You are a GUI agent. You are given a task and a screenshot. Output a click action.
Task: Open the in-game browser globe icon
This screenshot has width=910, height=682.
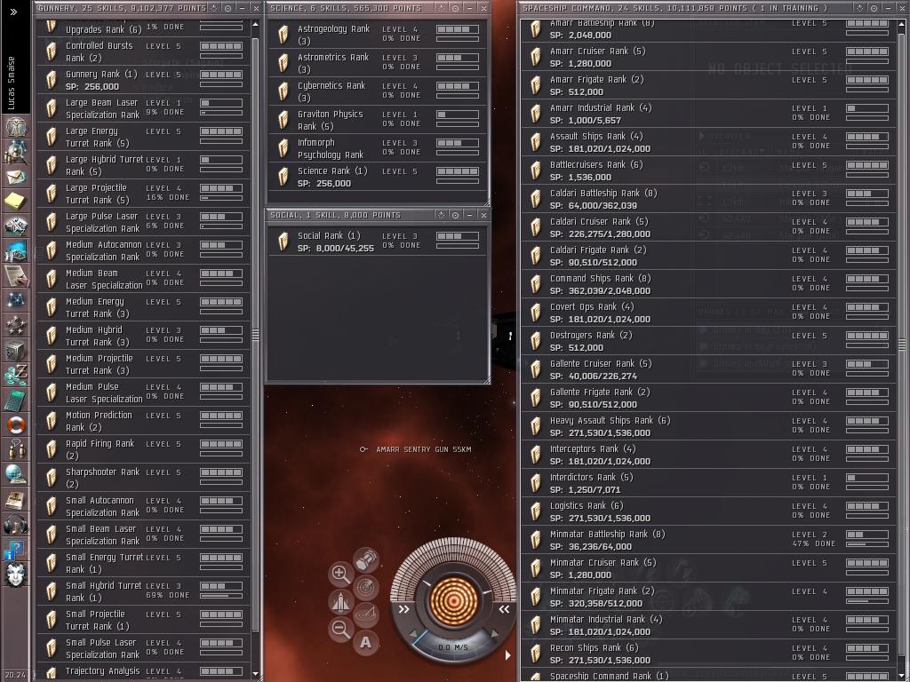pyautogui.click(x=16, y=475)
